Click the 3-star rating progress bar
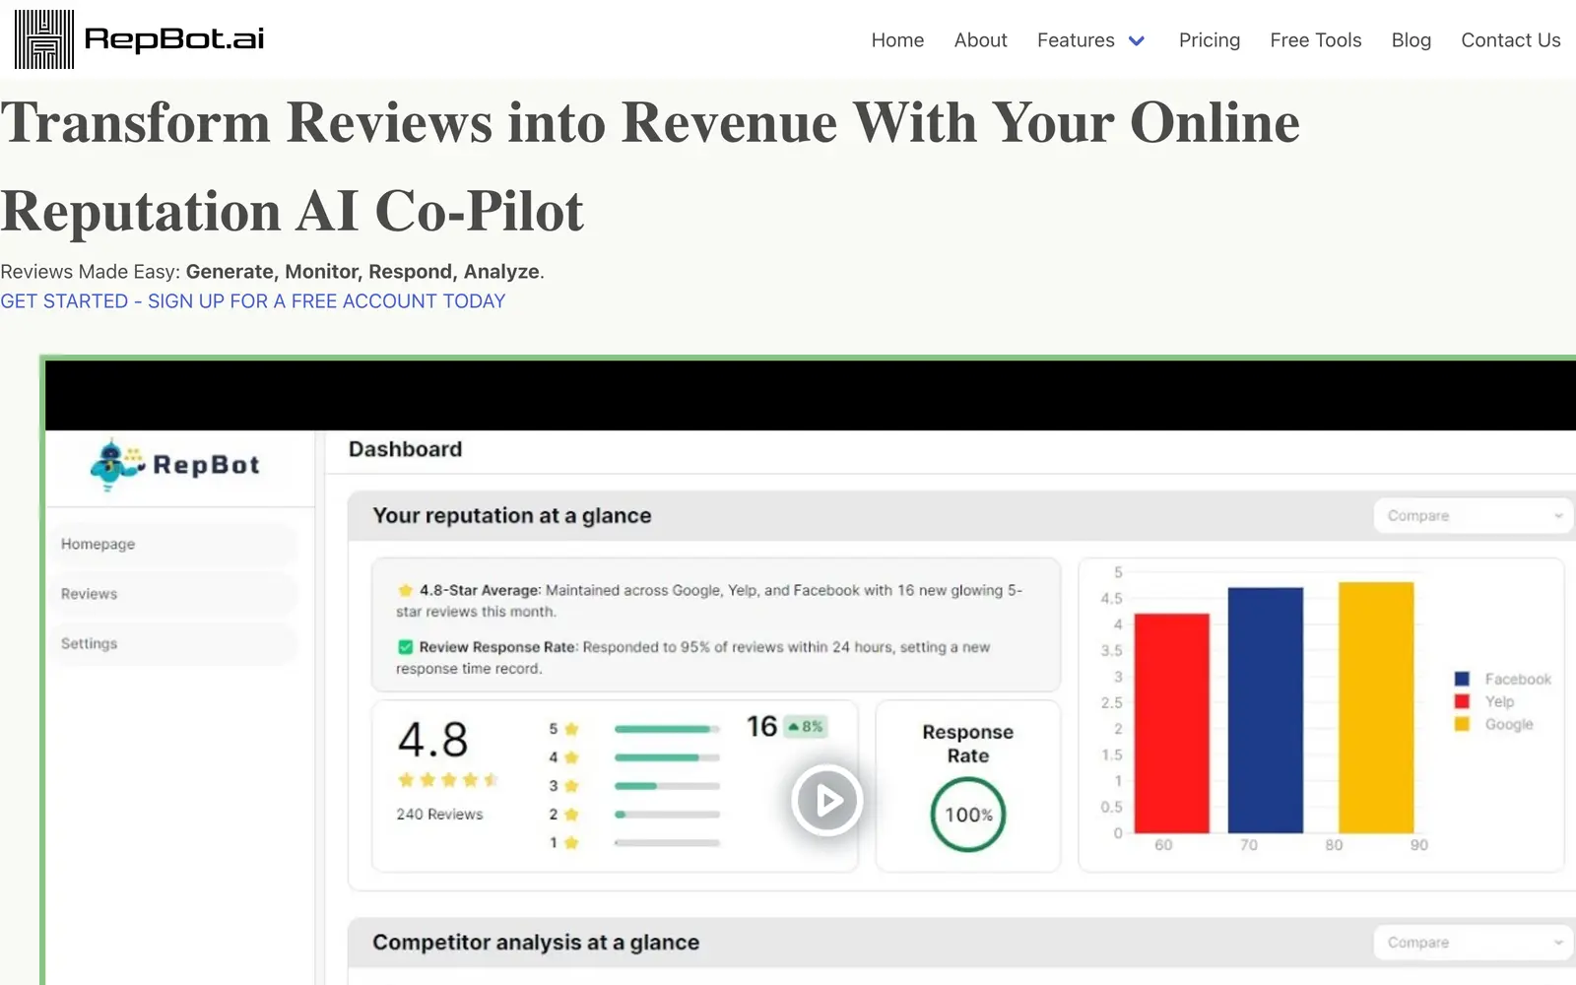This screenshot has width=1576, height=985. [667, 786]
